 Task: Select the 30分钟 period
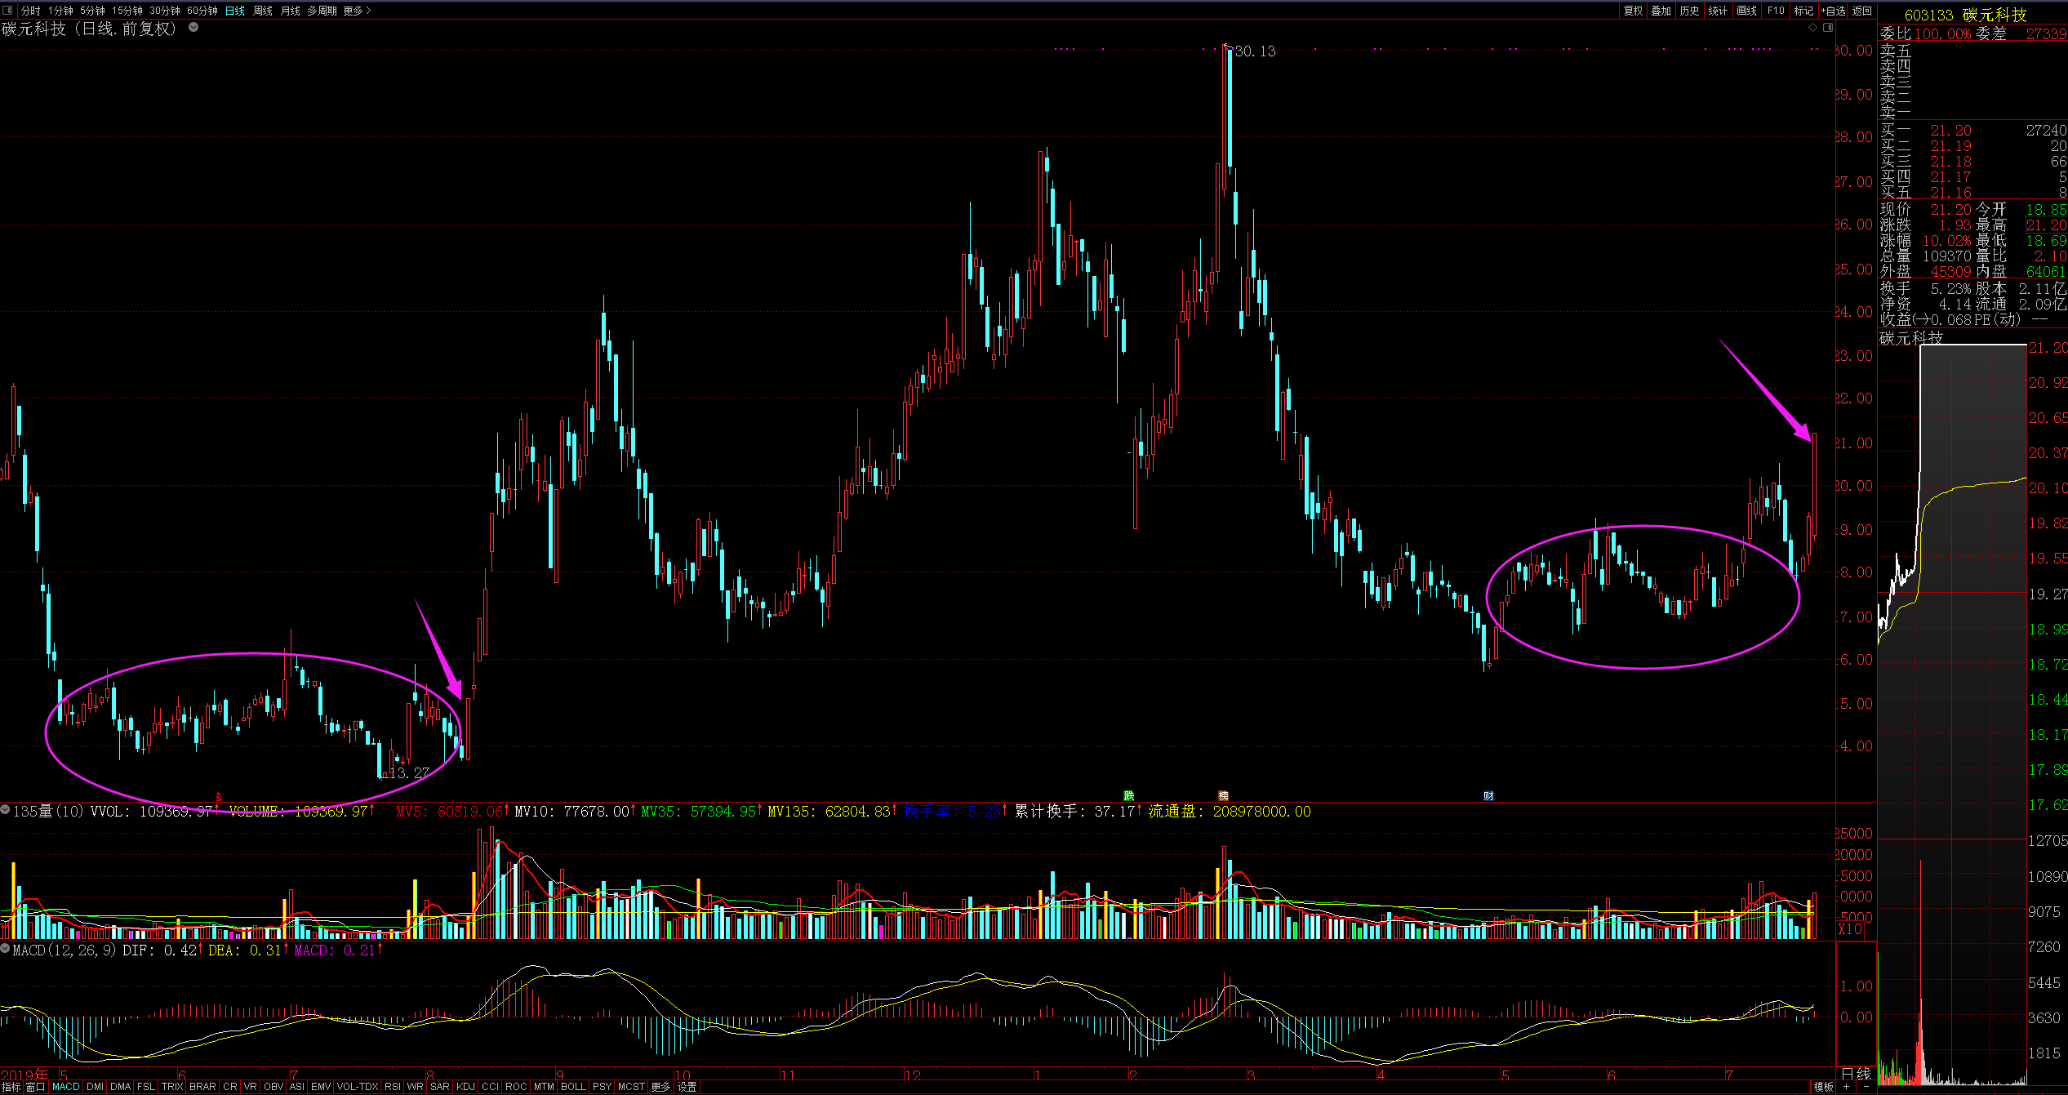164,11
